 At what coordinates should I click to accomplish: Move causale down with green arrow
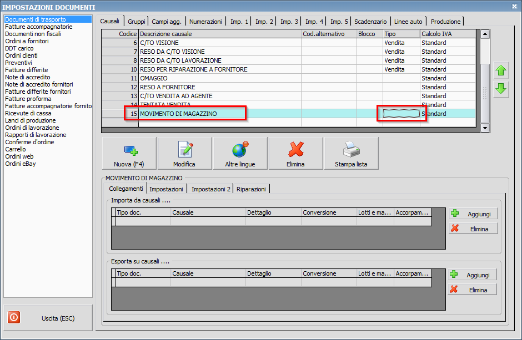point(501,89)
